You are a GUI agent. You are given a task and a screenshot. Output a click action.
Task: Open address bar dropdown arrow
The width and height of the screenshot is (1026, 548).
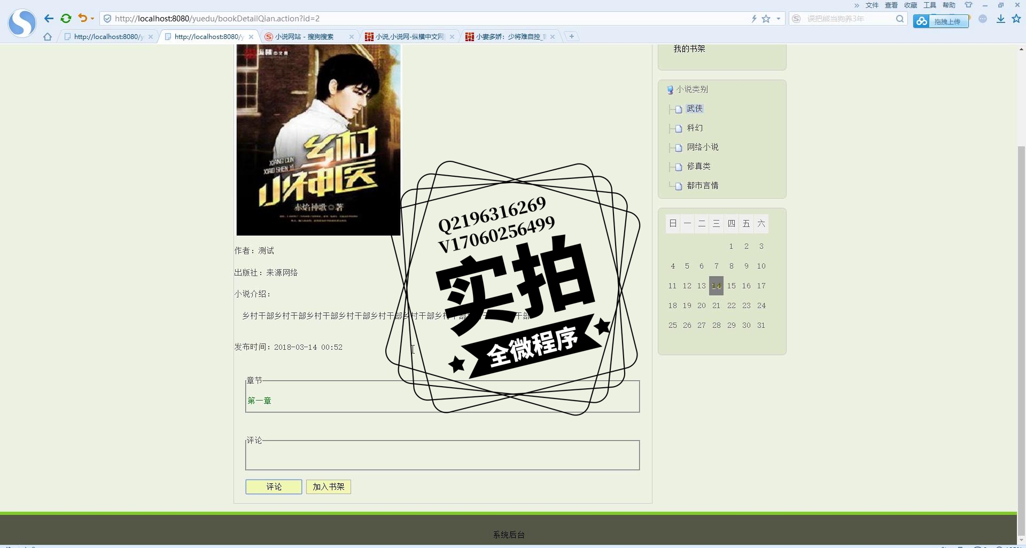pyautogui.click(x=779, y=19)
